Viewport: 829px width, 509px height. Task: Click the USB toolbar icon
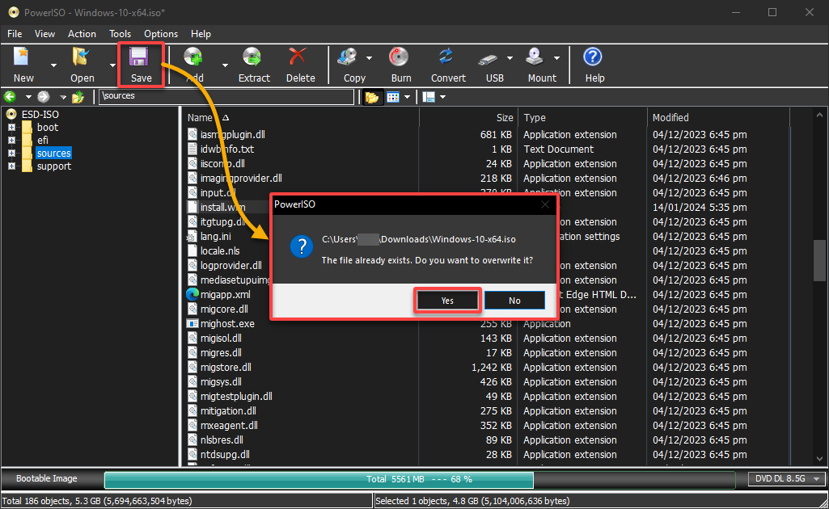pos(488,58)
